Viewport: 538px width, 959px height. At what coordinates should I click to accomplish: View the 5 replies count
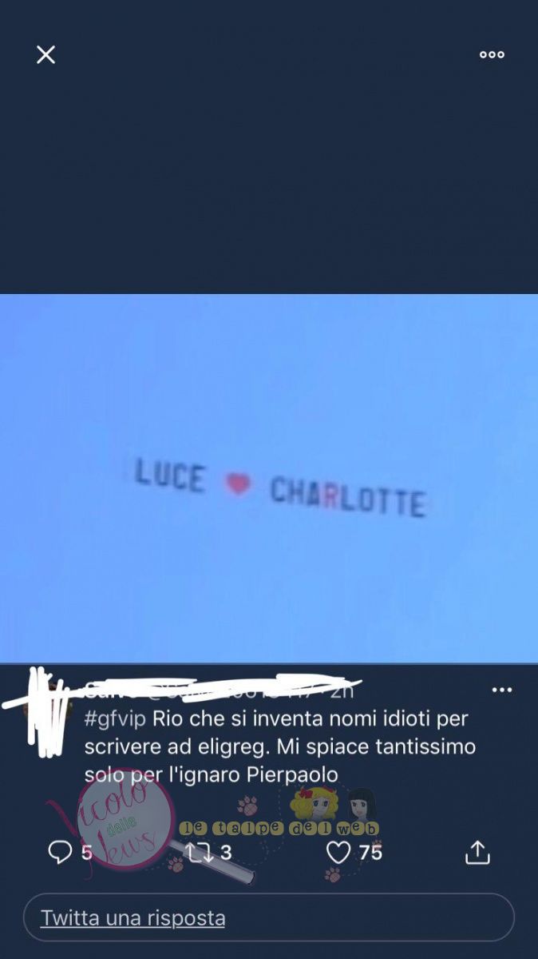[87, 853]
